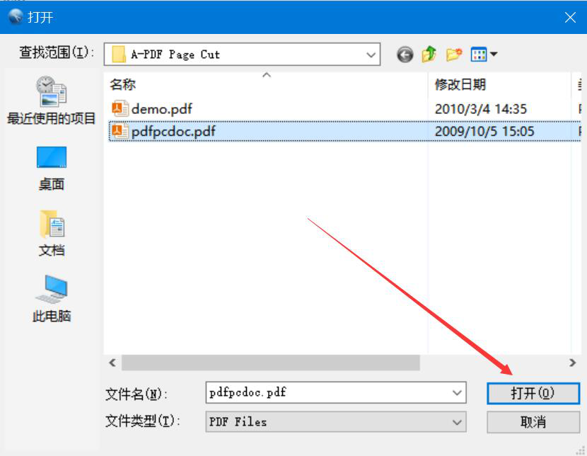This screenshot has width=587, height=456.
Task: Click the right scroll arrow
Action: click(x=572, y=363)
